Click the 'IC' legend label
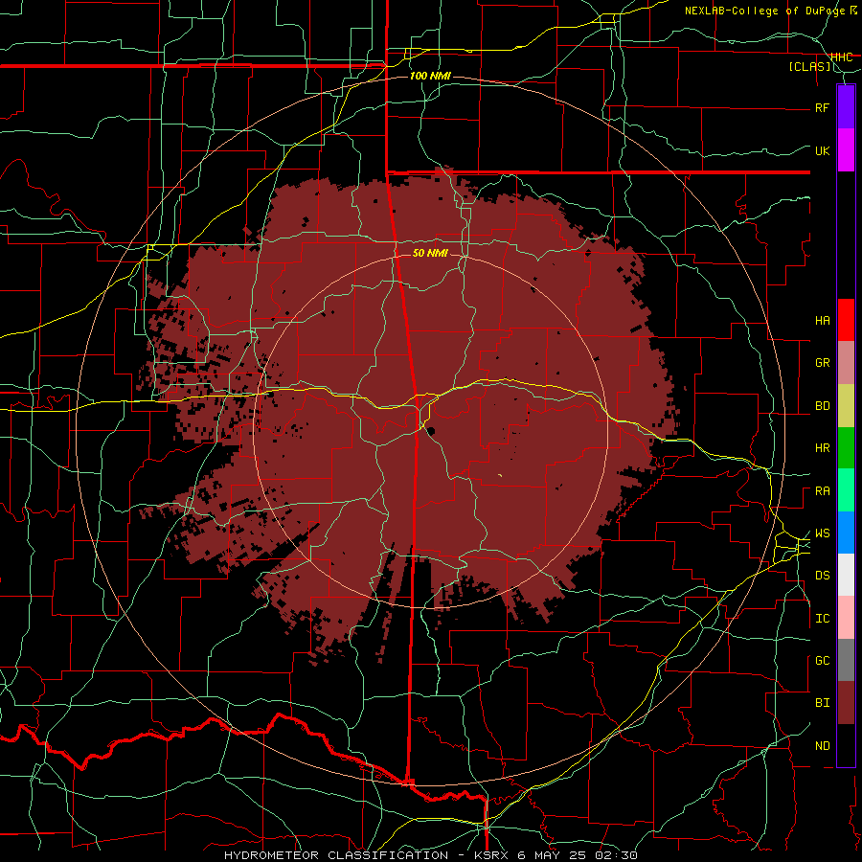This screenshot has height=862, width=862. 823,619
